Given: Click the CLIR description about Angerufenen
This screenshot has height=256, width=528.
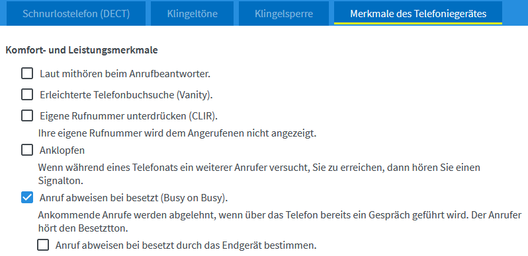Looking at the screenshot, I should pos(177,133).
